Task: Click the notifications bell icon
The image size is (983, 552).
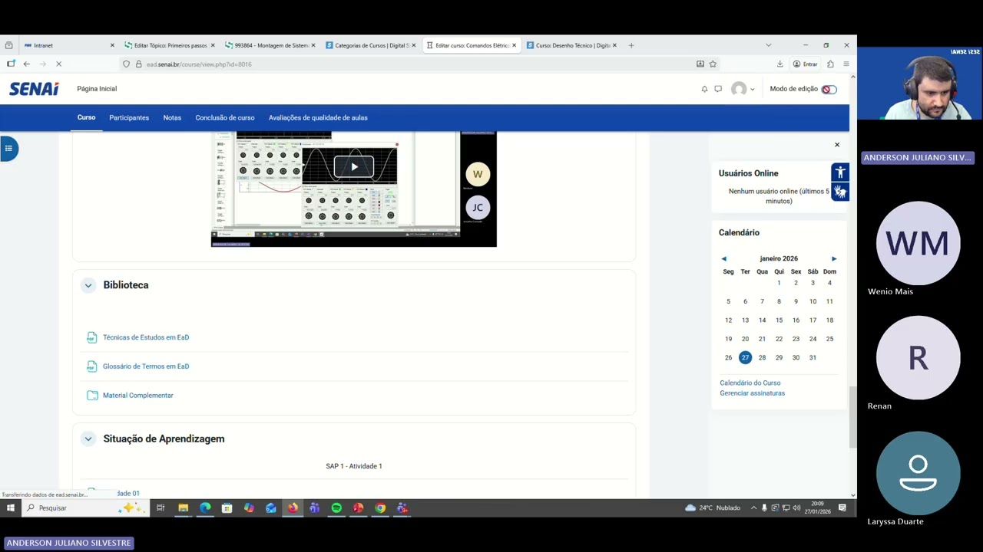Action: pos(704,89)
